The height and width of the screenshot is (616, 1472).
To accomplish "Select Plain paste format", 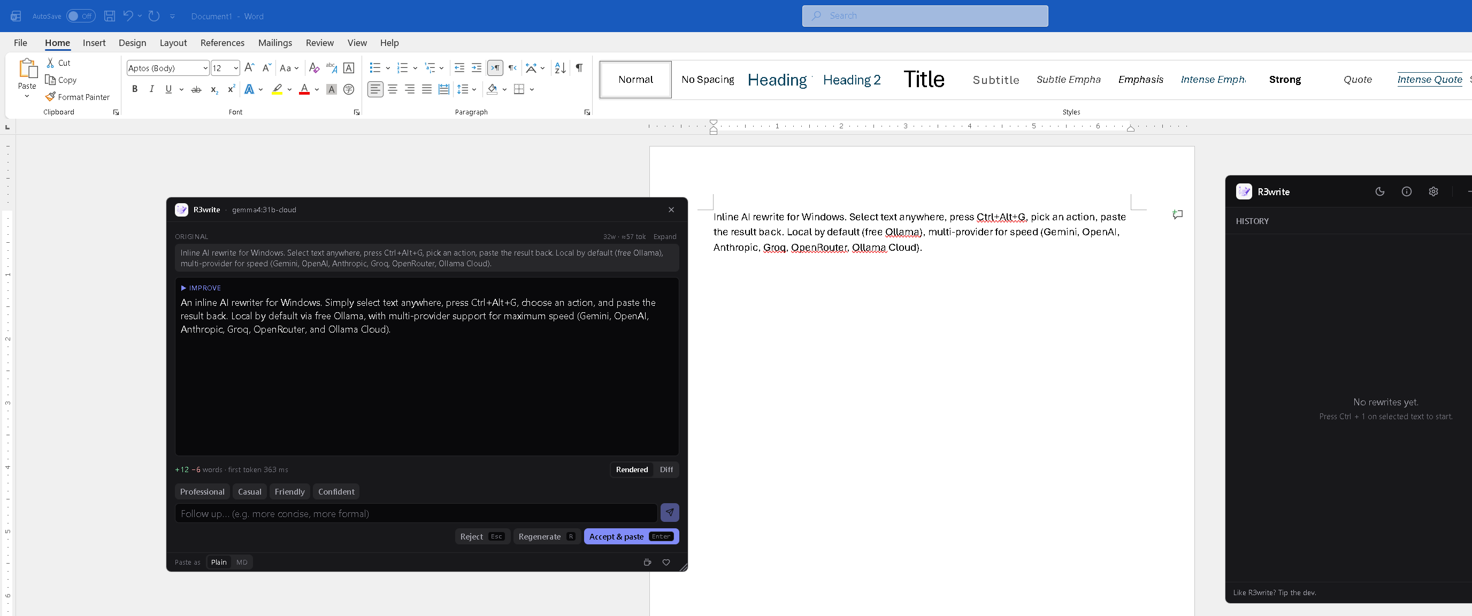I will pyautogui.click(x=219, y=563).
